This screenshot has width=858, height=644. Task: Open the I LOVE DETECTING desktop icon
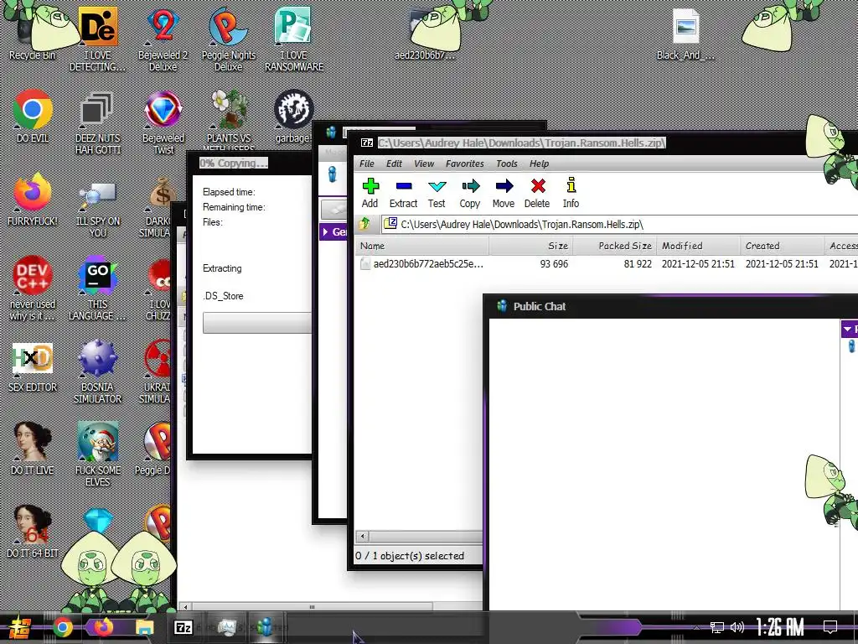[x=97, y=39]
